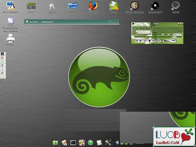Adjust the XMMS balance slider

pos(169,34)
